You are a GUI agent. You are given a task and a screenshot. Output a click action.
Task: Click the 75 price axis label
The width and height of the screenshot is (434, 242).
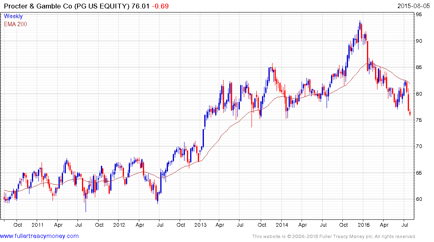tap(419, 120)
